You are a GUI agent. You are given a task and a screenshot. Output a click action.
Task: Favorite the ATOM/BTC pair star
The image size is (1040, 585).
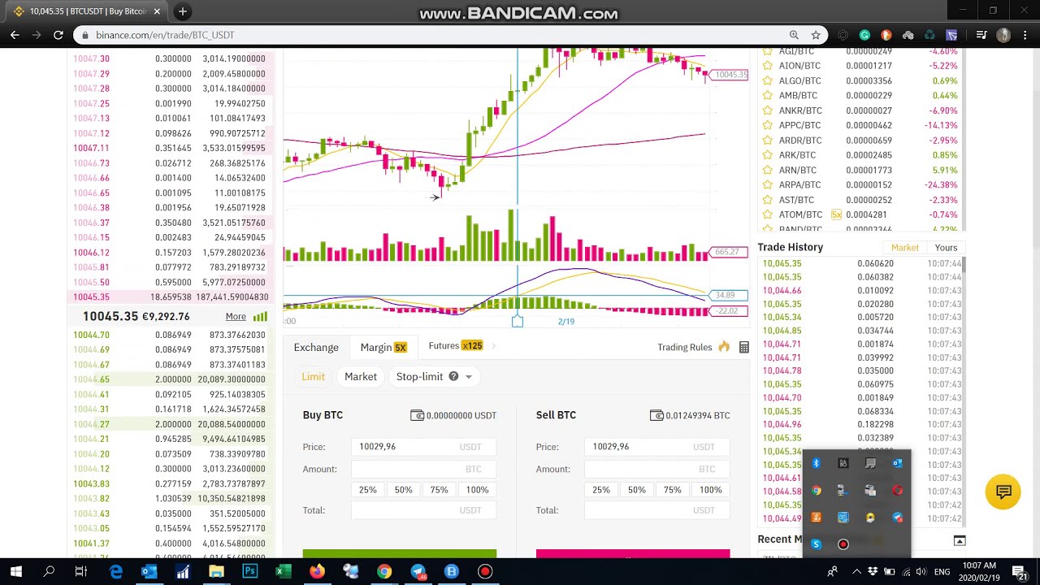click(x=767, y=214)
